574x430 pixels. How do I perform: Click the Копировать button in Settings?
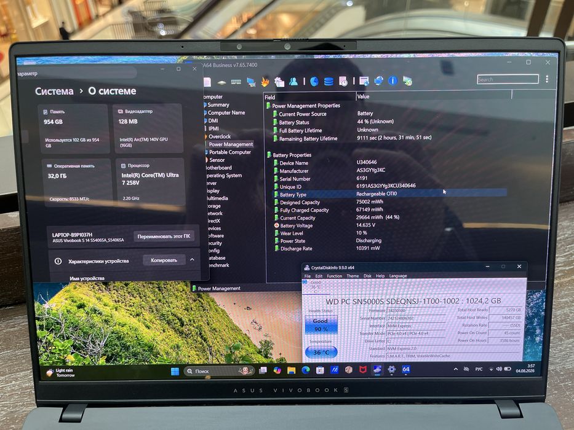pyautogui.click(x=164, y=260)
